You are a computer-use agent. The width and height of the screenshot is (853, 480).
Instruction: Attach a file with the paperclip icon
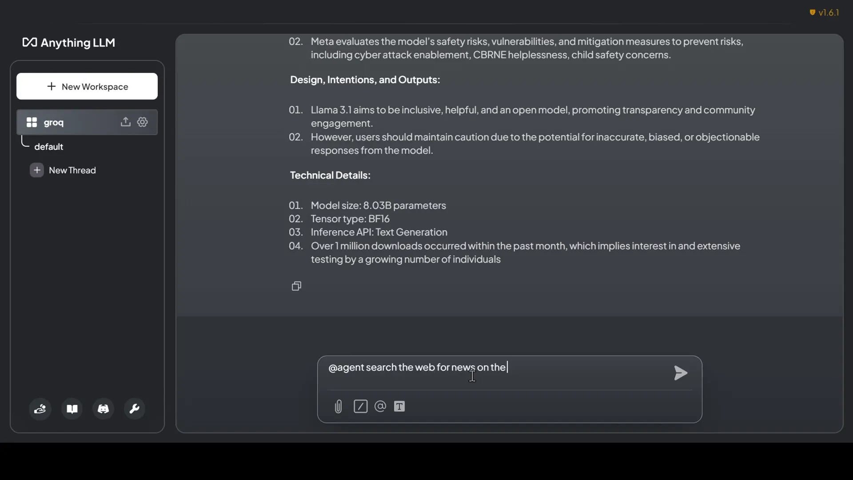[338, 406]
